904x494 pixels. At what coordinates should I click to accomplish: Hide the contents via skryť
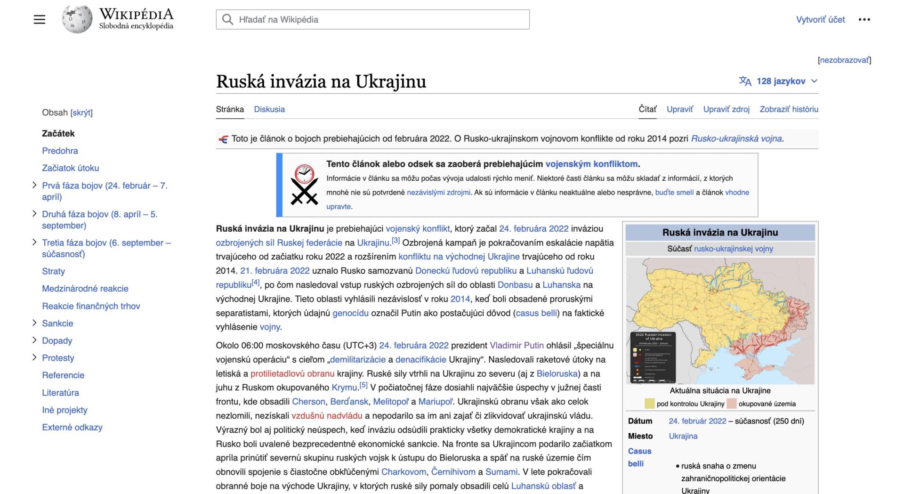pyautogui.click(x=81, y=113)
